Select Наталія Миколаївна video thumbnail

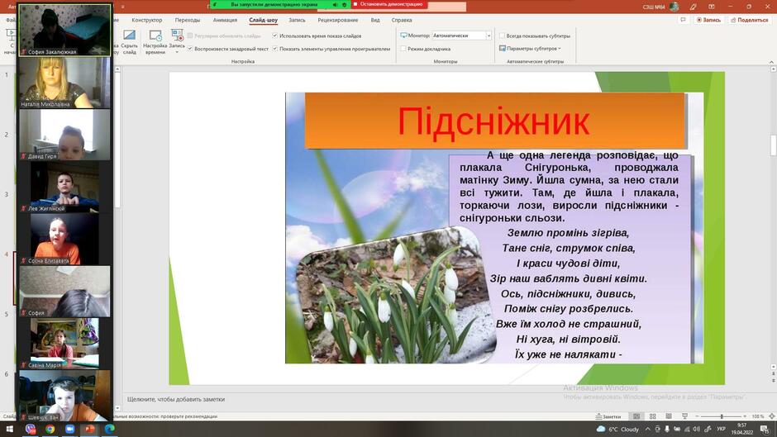tap(64, 83)
